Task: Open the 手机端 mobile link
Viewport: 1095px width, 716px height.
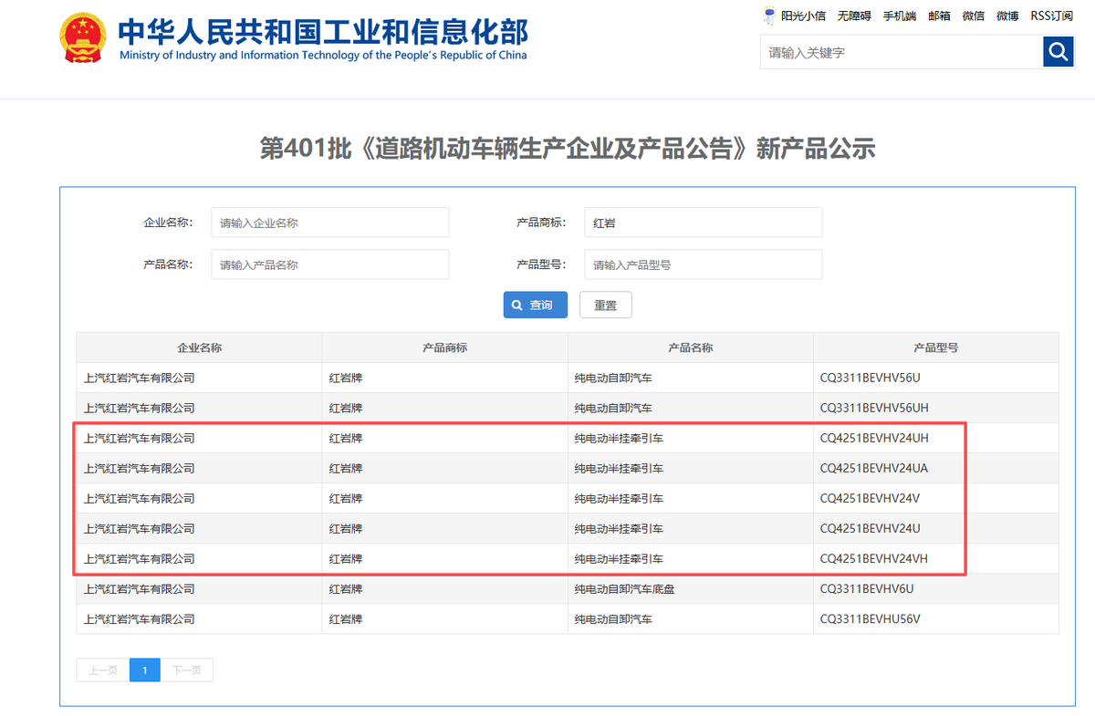Action: [x=899, y=16]
